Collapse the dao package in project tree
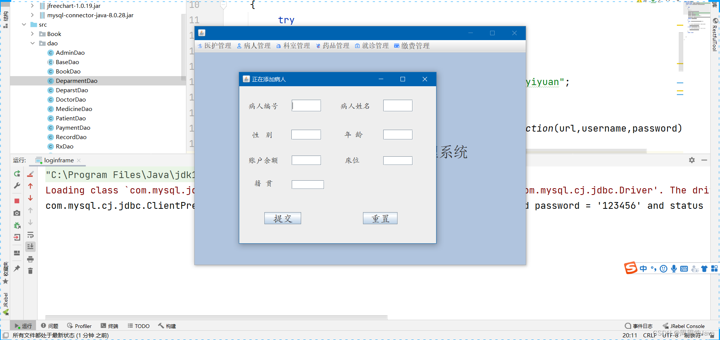720x340 pixels. click(x=33, y=43)
